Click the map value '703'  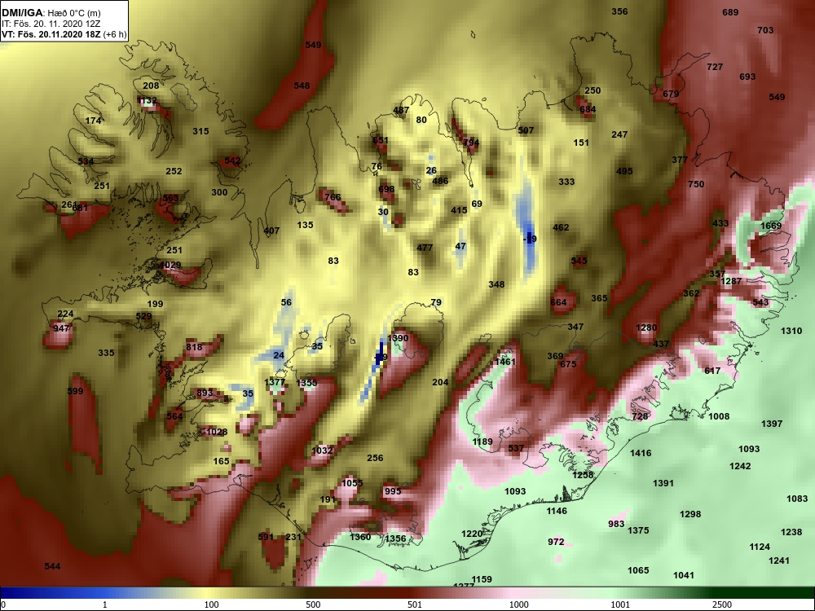(x=765, y=30)
